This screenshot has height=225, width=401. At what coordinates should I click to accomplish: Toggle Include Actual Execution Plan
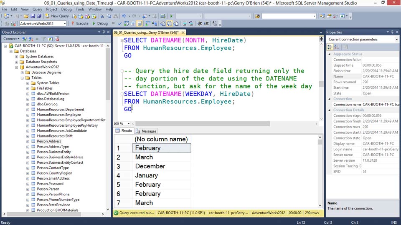(x=148, y=23)
